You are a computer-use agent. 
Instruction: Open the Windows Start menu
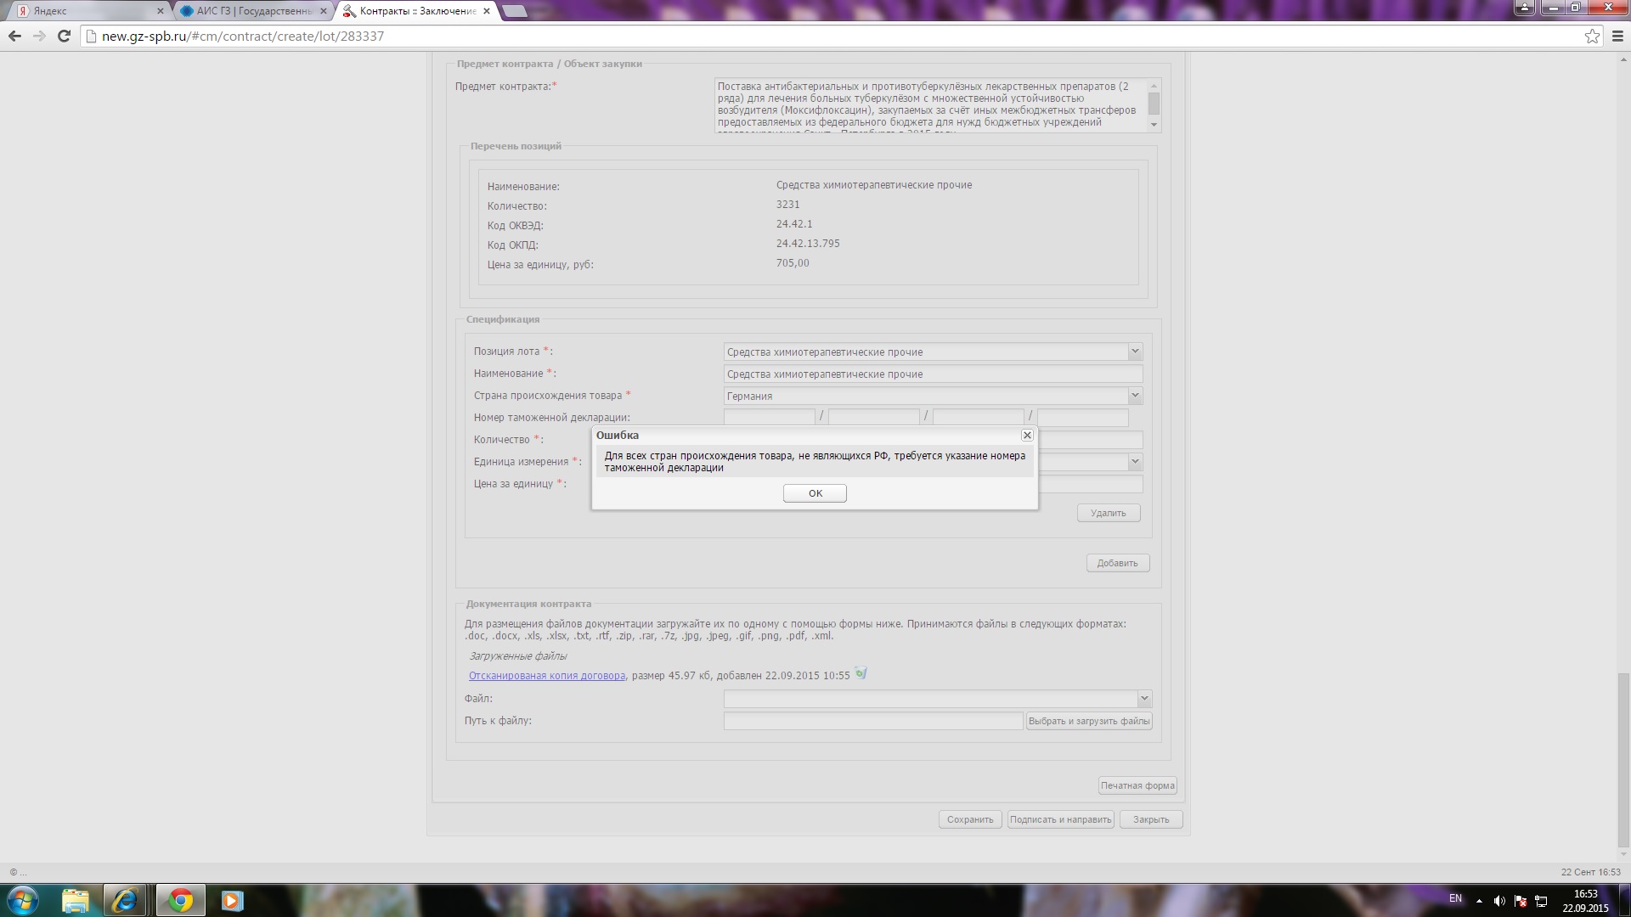(23, 900)
